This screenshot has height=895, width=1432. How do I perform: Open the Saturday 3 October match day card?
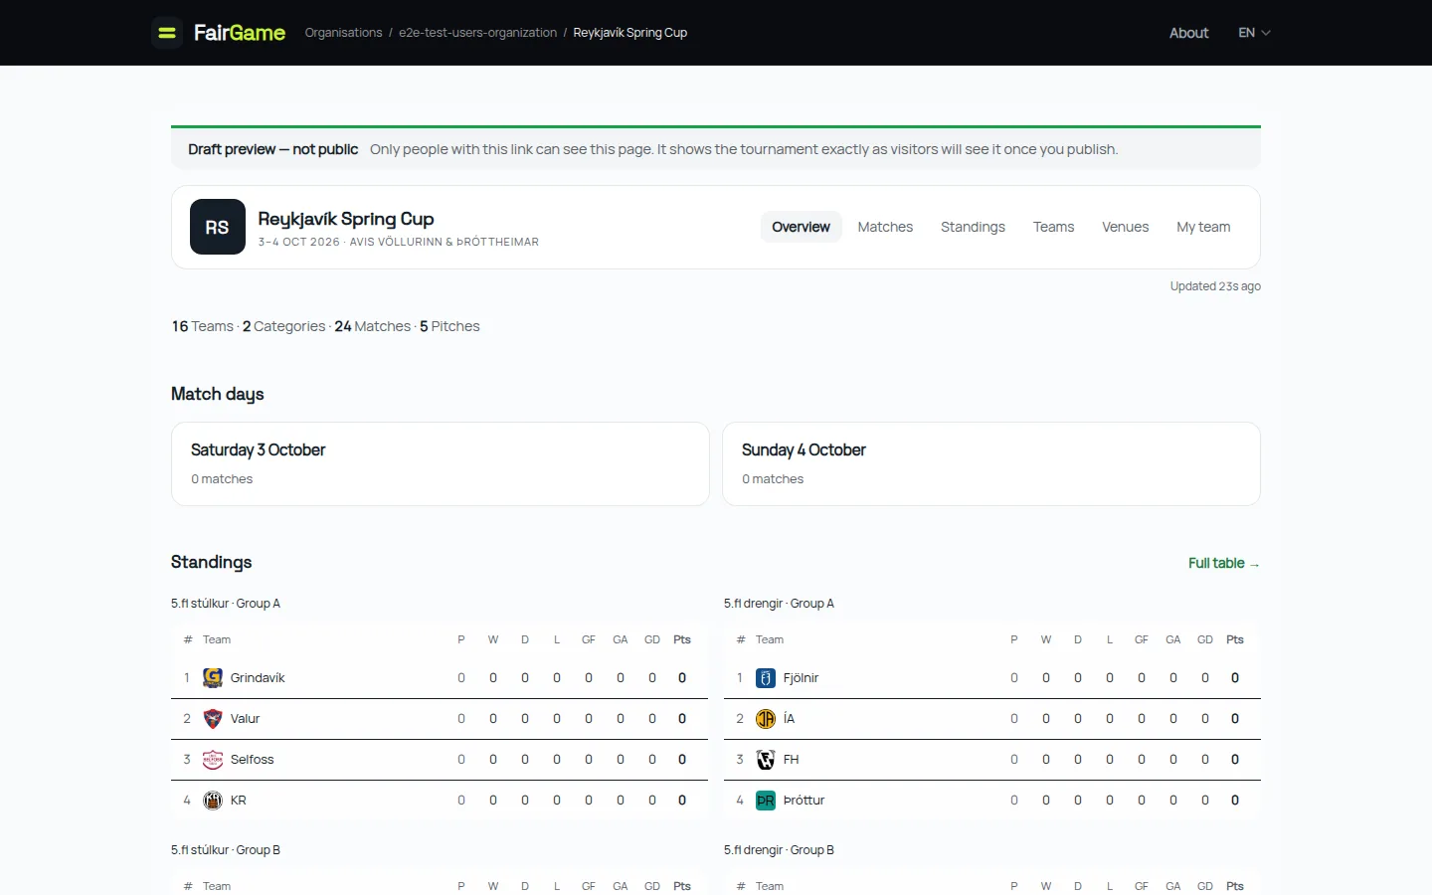point(441,464)
